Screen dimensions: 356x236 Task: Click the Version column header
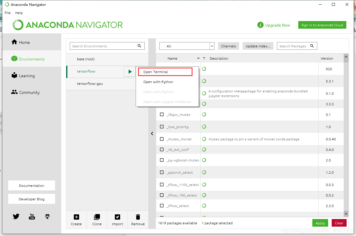tap(327, 58)
